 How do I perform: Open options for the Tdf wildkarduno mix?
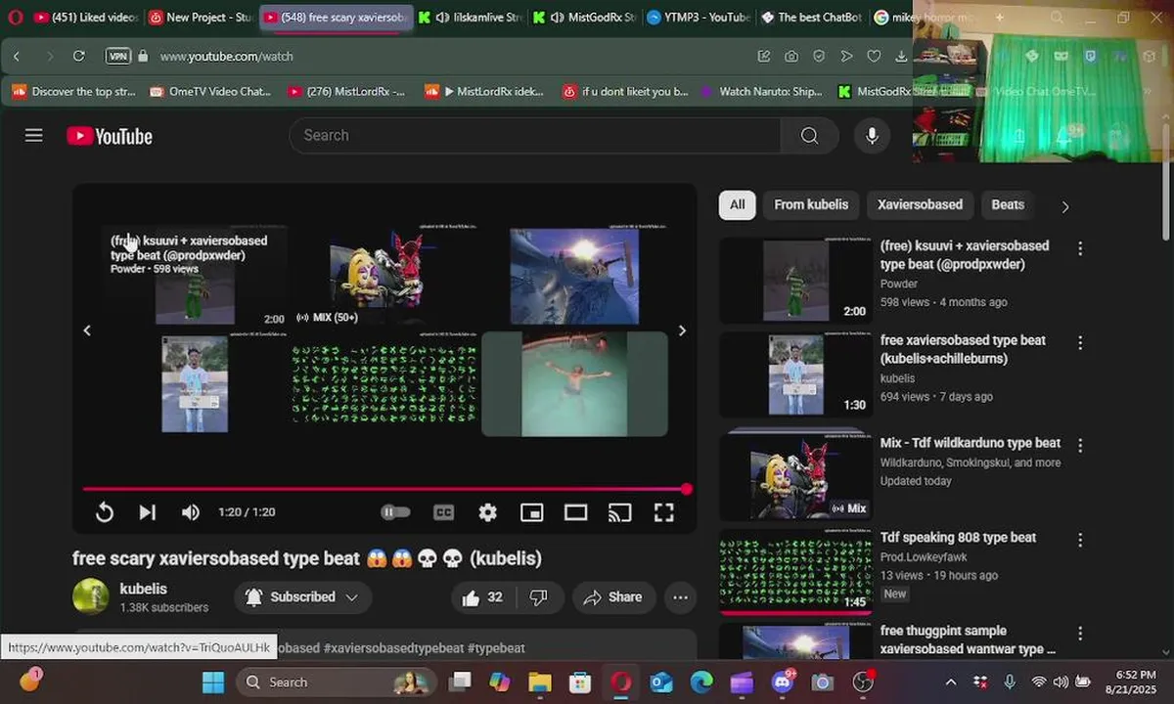click(1080, 445)
